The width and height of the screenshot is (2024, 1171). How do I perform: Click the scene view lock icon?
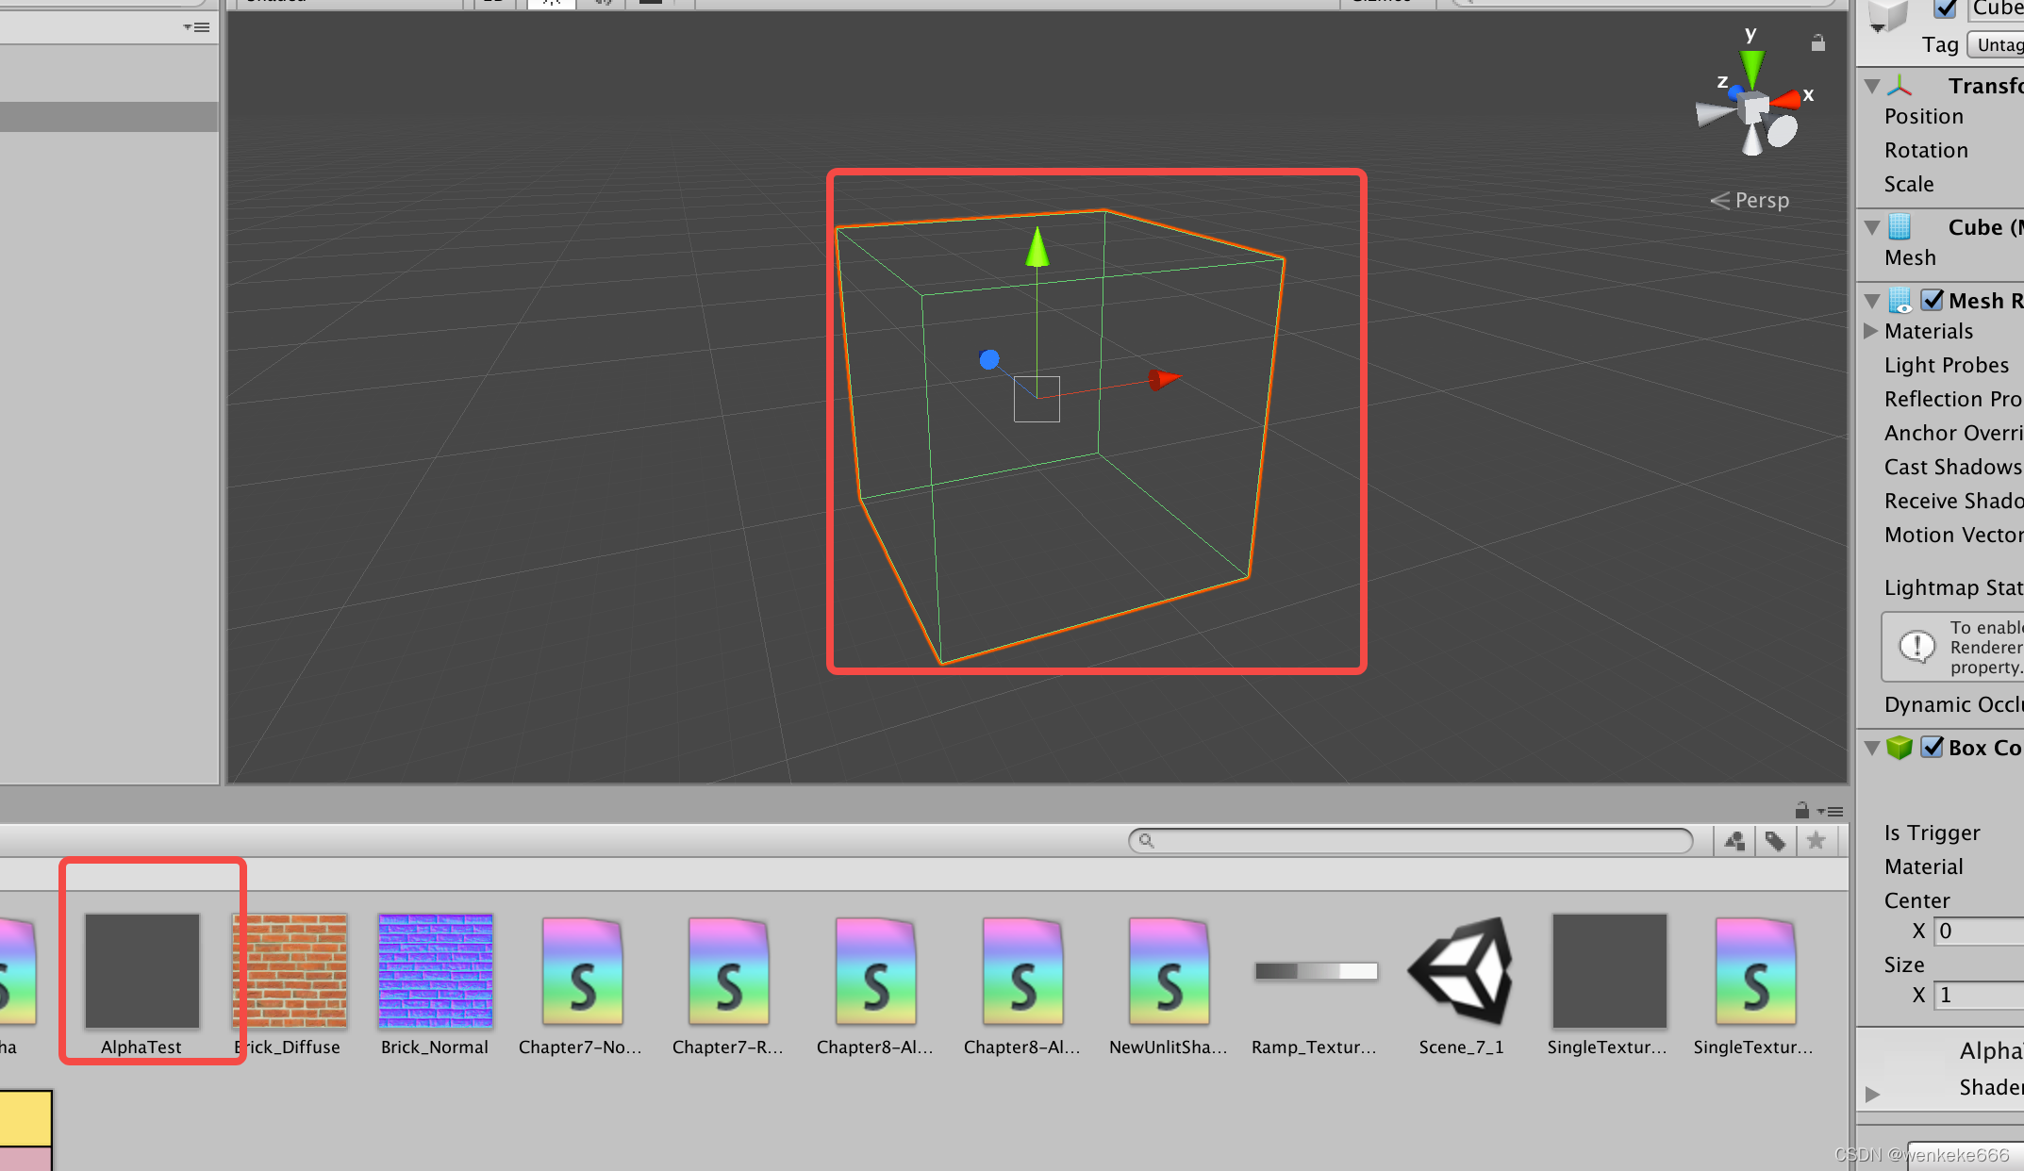tap(1817, 43)
